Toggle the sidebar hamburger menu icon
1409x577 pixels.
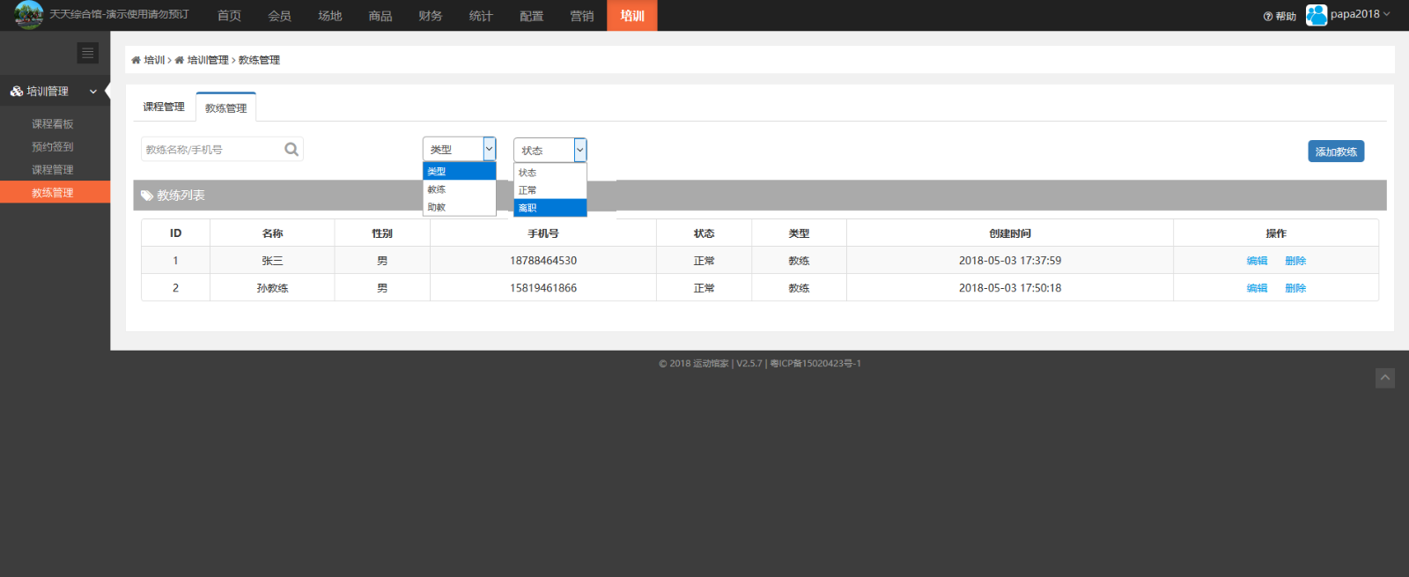[x=87, y=53]
